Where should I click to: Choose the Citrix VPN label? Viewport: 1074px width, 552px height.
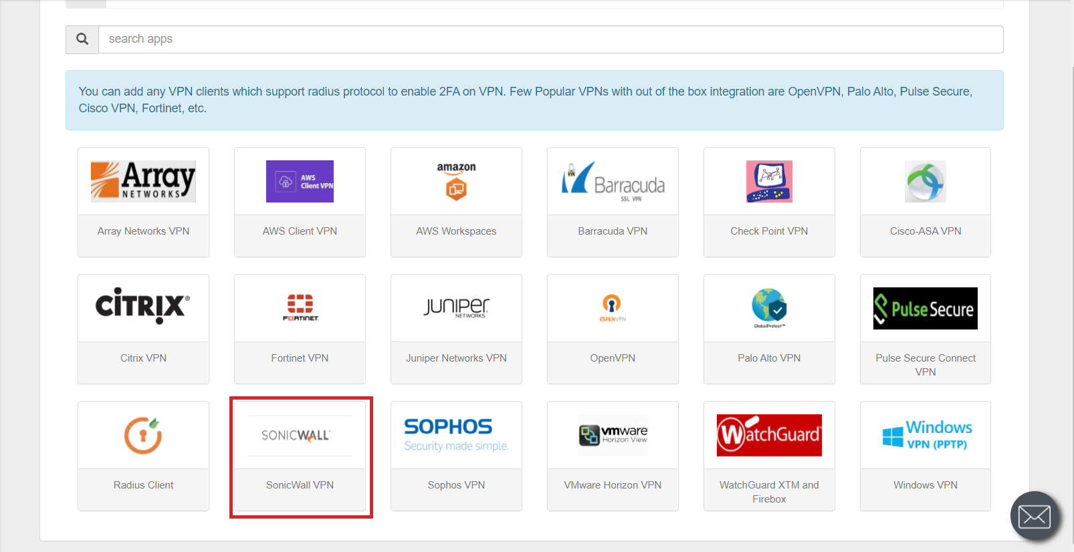[143, 358]
